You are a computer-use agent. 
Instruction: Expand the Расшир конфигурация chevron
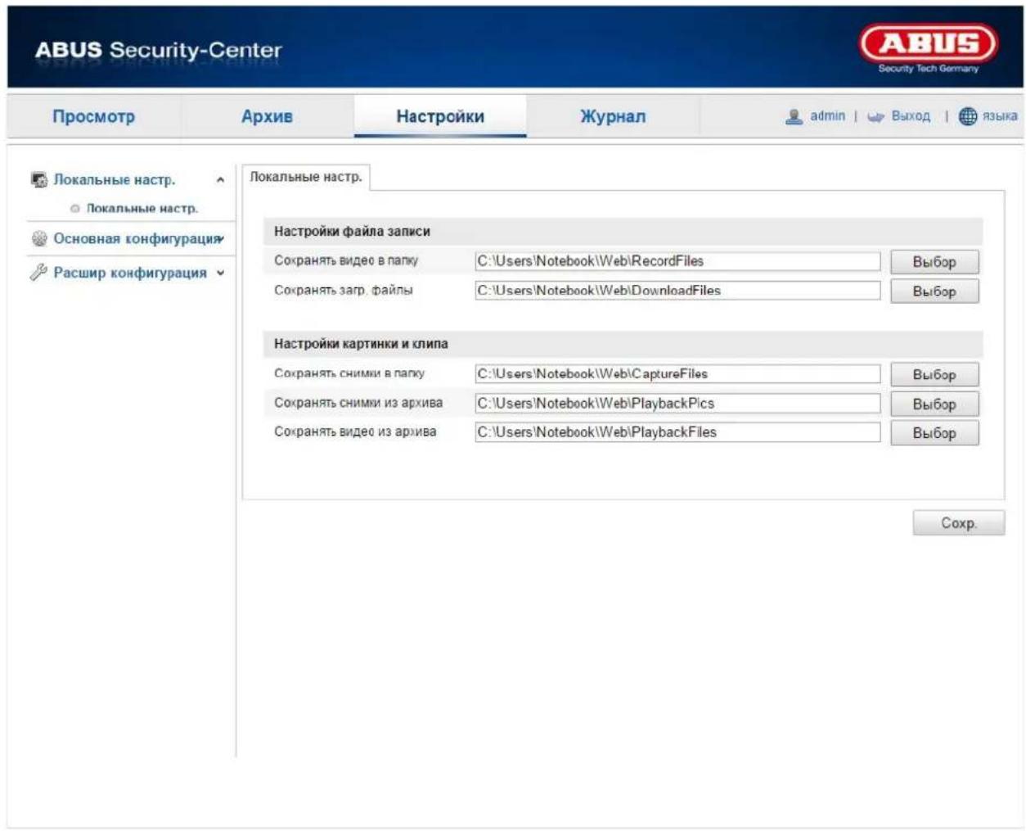[220, 273]
